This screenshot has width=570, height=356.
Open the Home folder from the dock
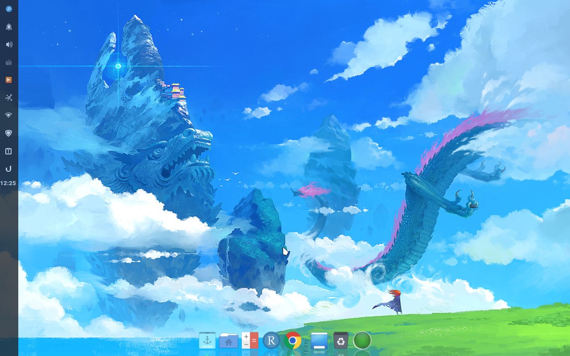228,340
